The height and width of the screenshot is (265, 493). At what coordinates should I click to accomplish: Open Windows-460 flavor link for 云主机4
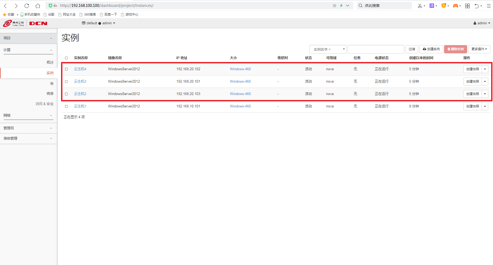tap(240, 69)
